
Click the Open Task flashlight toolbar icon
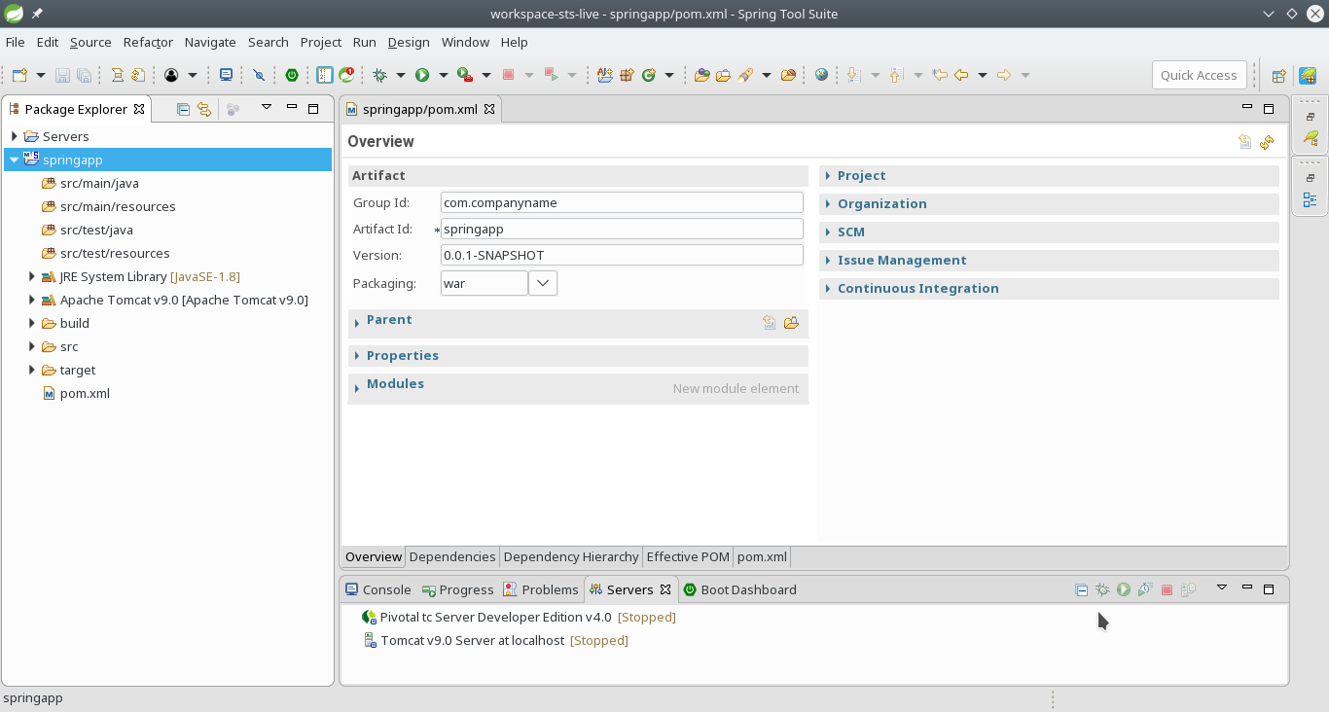coord(745,75)
